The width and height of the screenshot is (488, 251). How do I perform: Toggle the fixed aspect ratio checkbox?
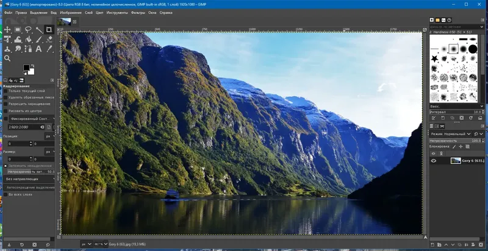(5, 119)
